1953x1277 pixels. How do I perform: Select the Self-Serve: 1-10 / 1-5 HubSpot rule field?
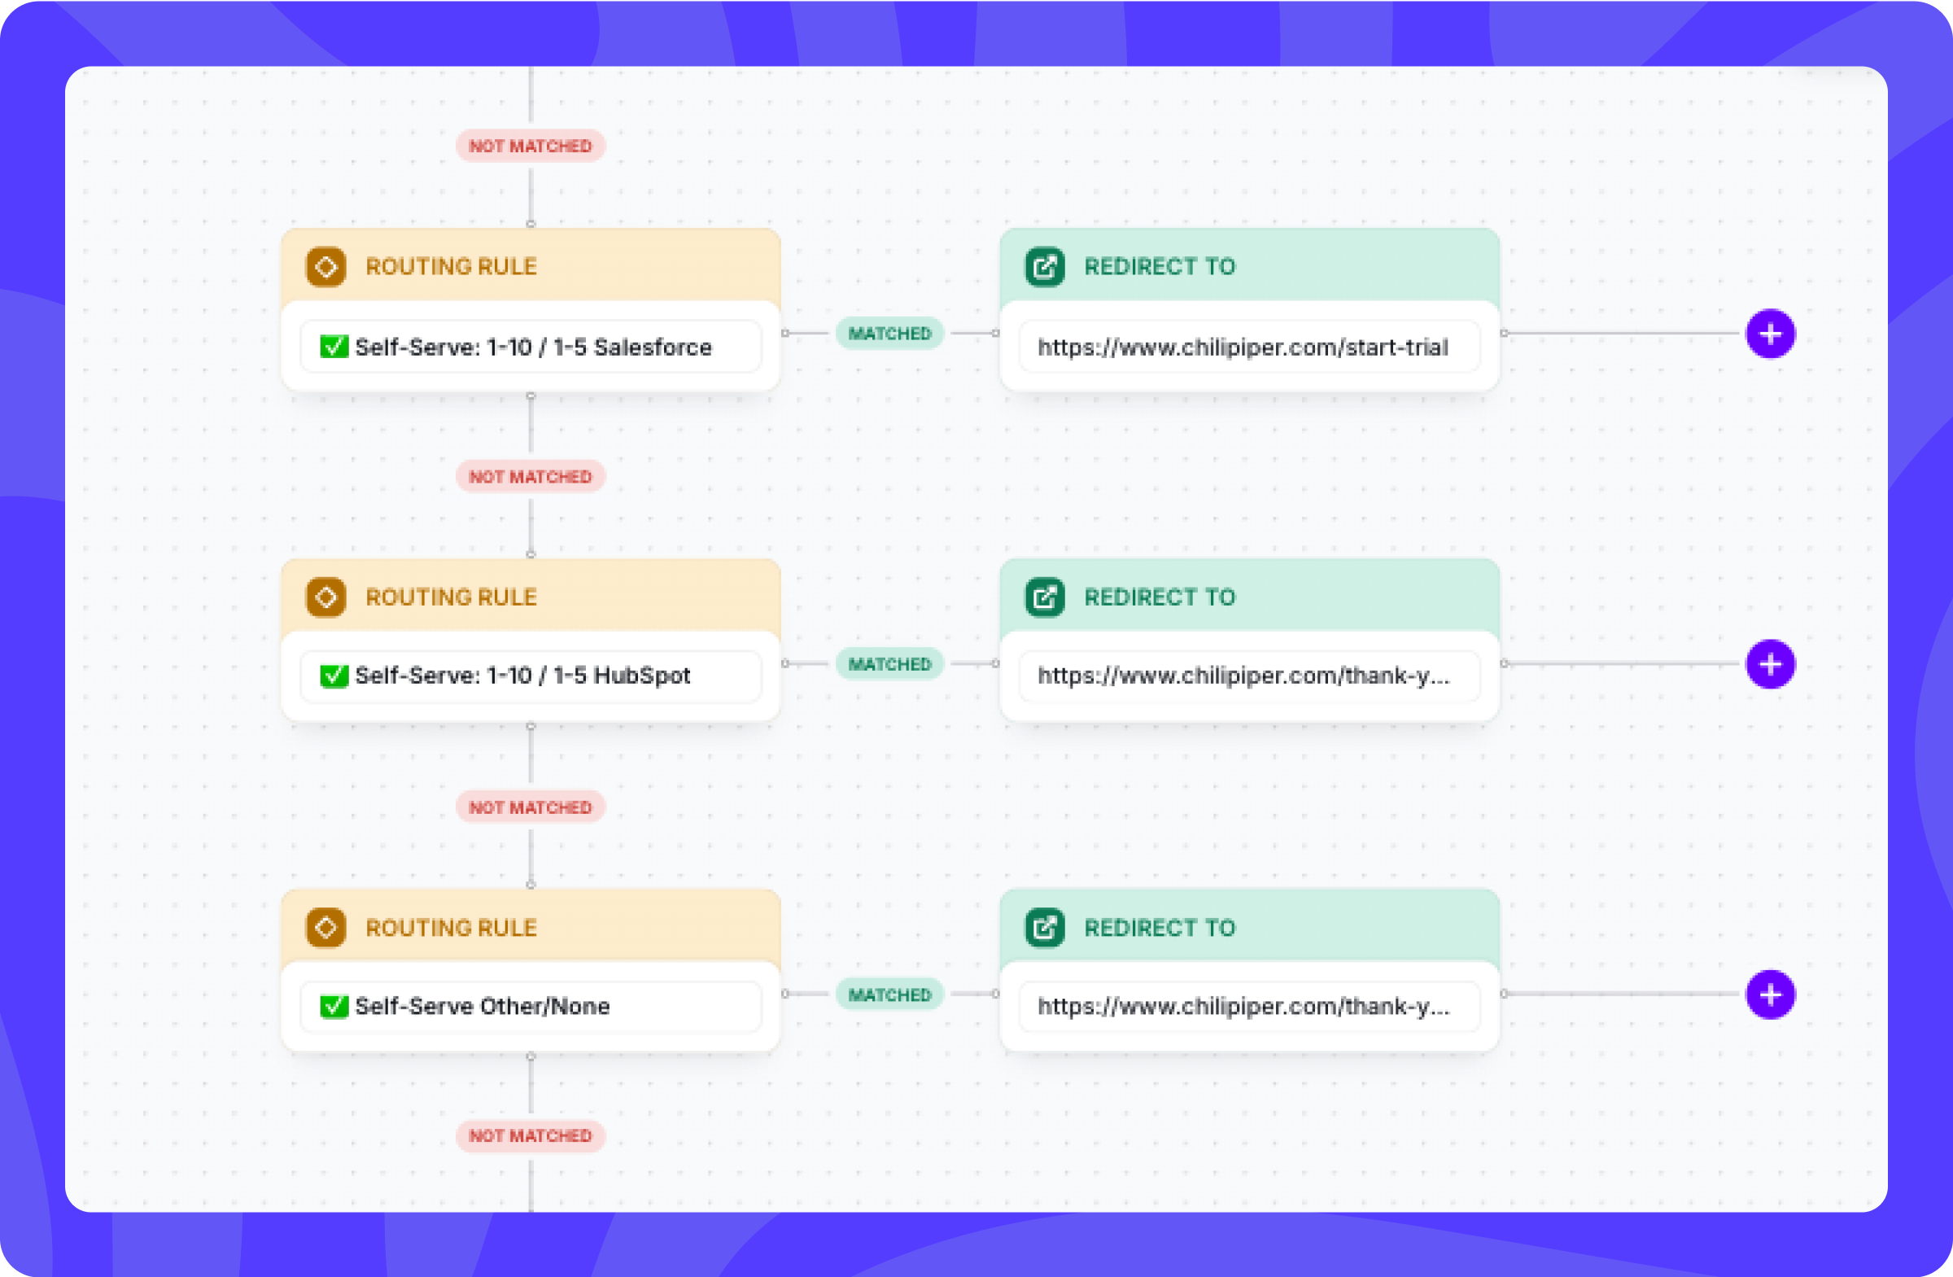531,676
